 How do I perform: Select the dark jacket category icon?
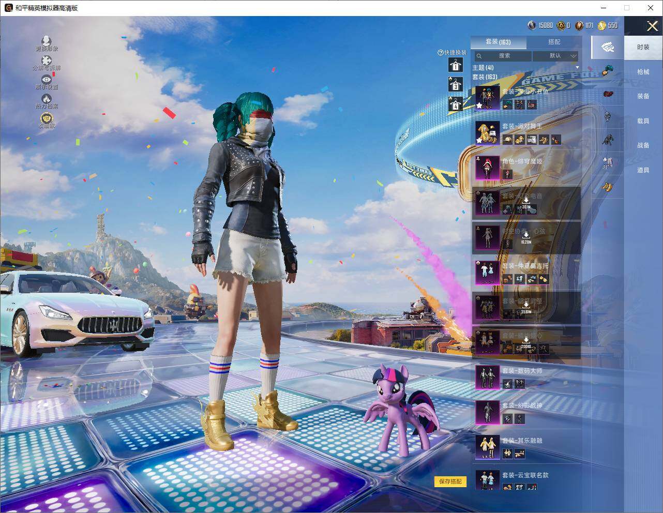pyautogui.click(x=608, y=140)
